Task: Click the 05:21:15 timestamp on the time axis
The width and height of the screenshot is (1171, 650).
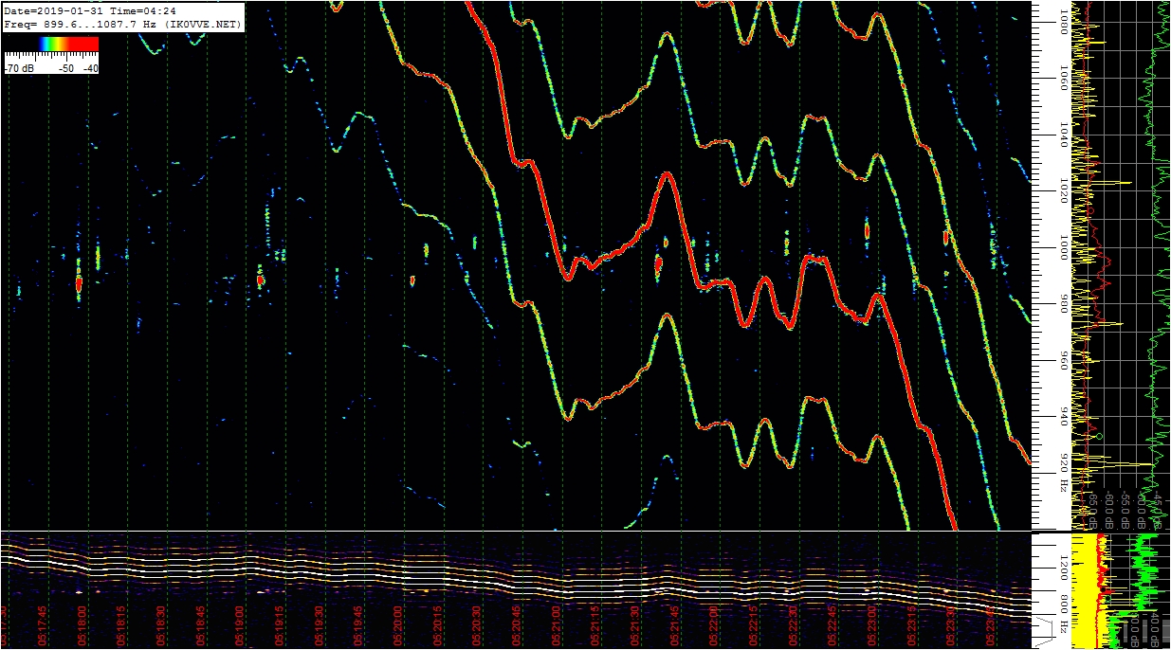Action: [596, 625]
